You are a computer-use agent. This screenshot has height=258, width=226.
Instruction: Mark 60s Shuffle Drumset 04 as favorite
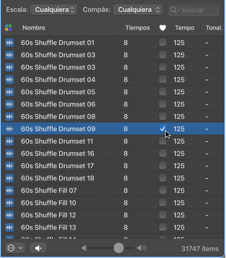point(163,80)
